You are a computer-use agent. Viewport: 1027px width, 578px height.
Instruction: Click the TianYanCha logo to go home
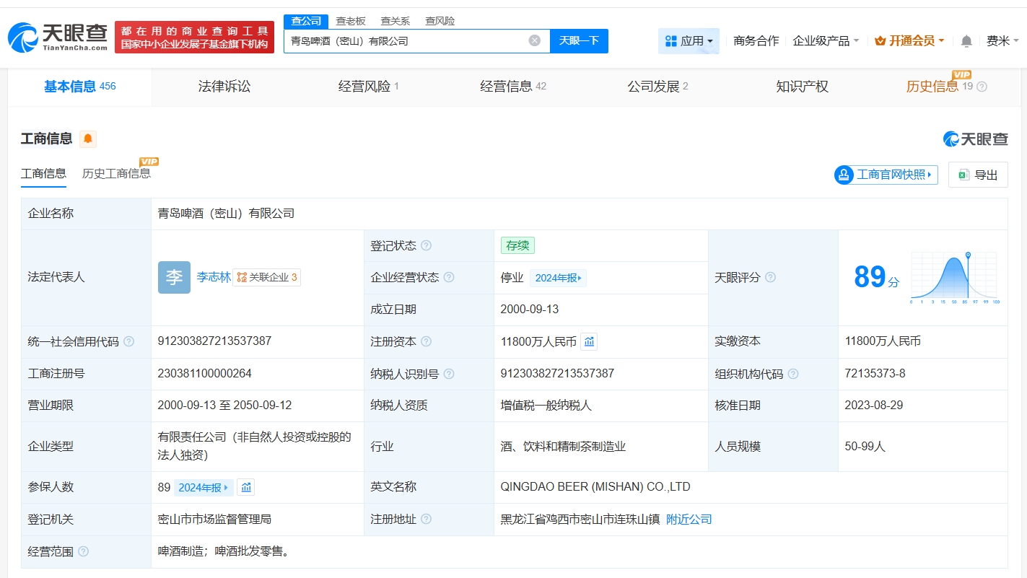pos(58,38)
